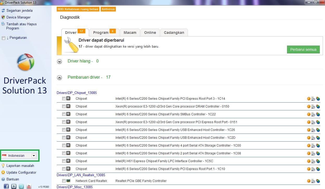Click the globe icon for USB Host Controller - 1C26
The height and width of the screenshot is (189, 325).
coord(318,130)
